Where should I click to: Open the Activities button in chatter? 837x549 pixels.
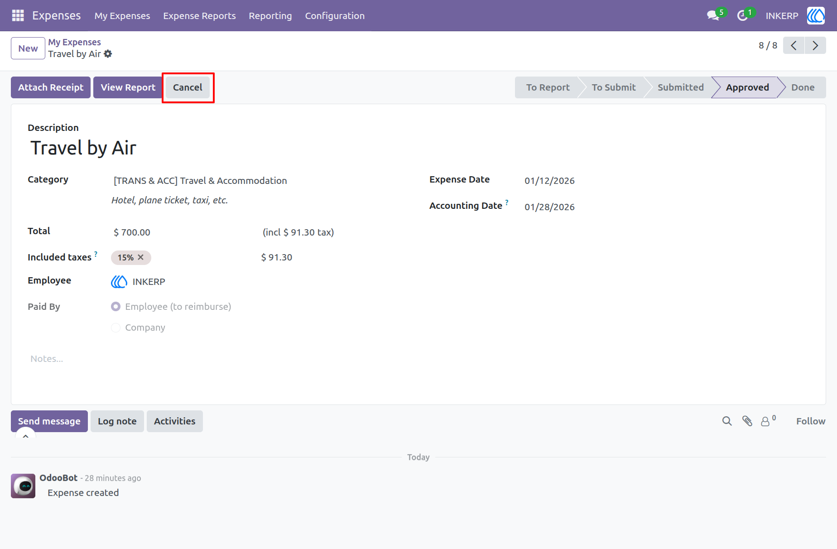pos(175,421)
